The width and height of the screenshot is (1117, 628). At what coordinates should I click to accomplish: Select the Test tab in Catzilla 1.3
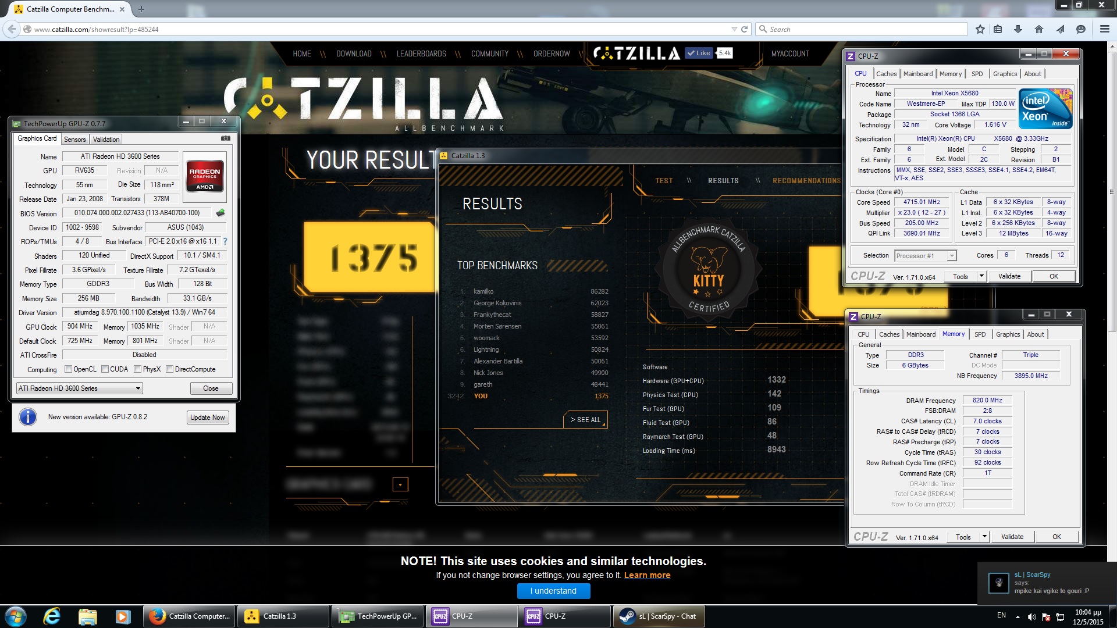tap(664, 181)
